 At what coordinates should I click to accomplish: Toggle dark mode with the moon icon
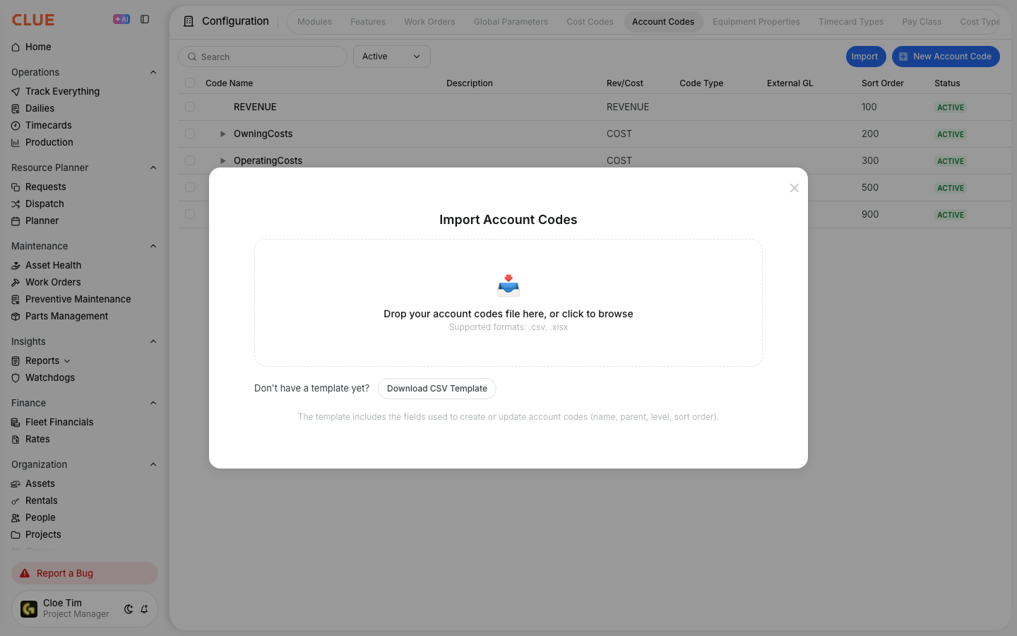[129, 609]
